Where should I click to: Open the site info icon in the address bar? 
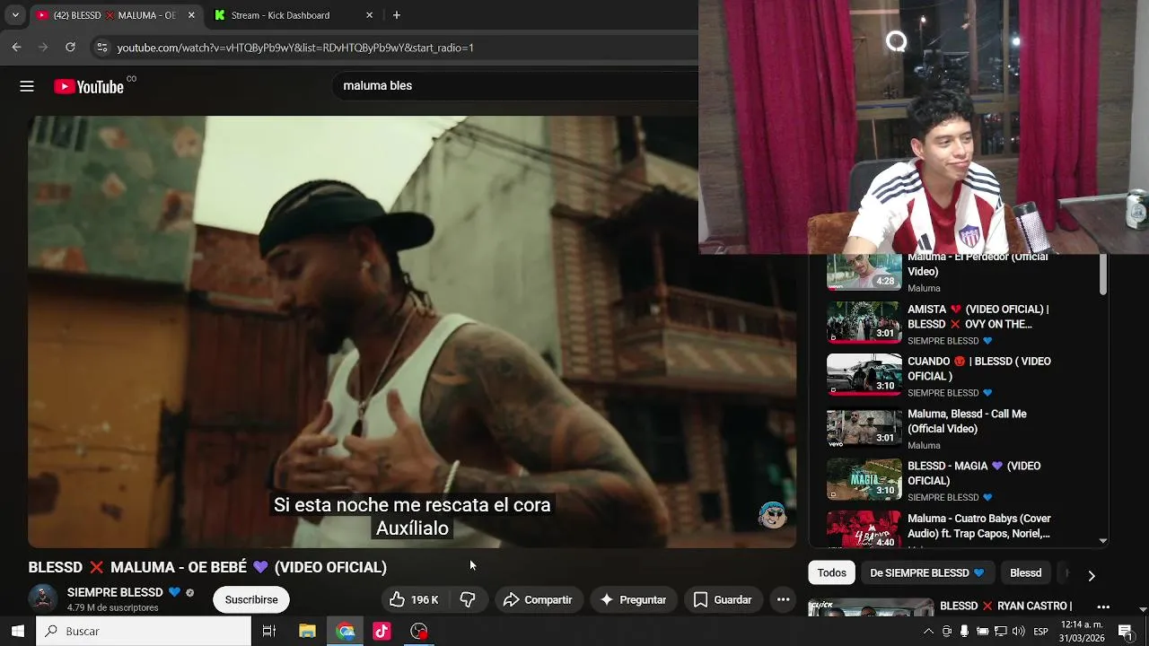(x=101, y=48)
